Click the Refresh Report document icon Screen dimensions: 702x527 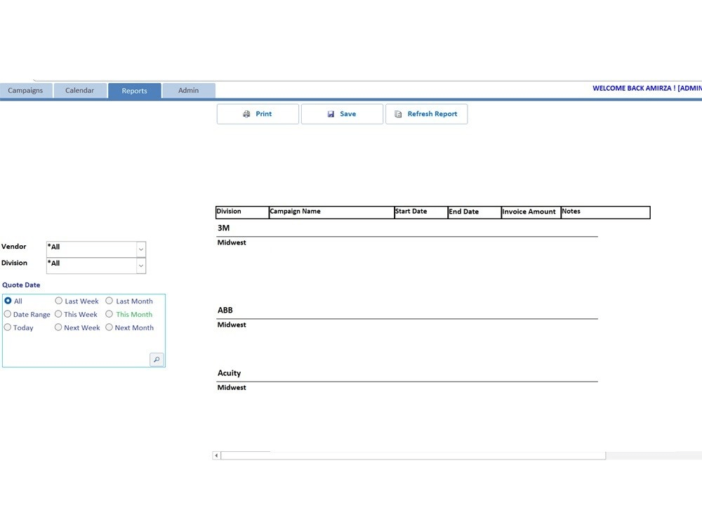(398, 115)
